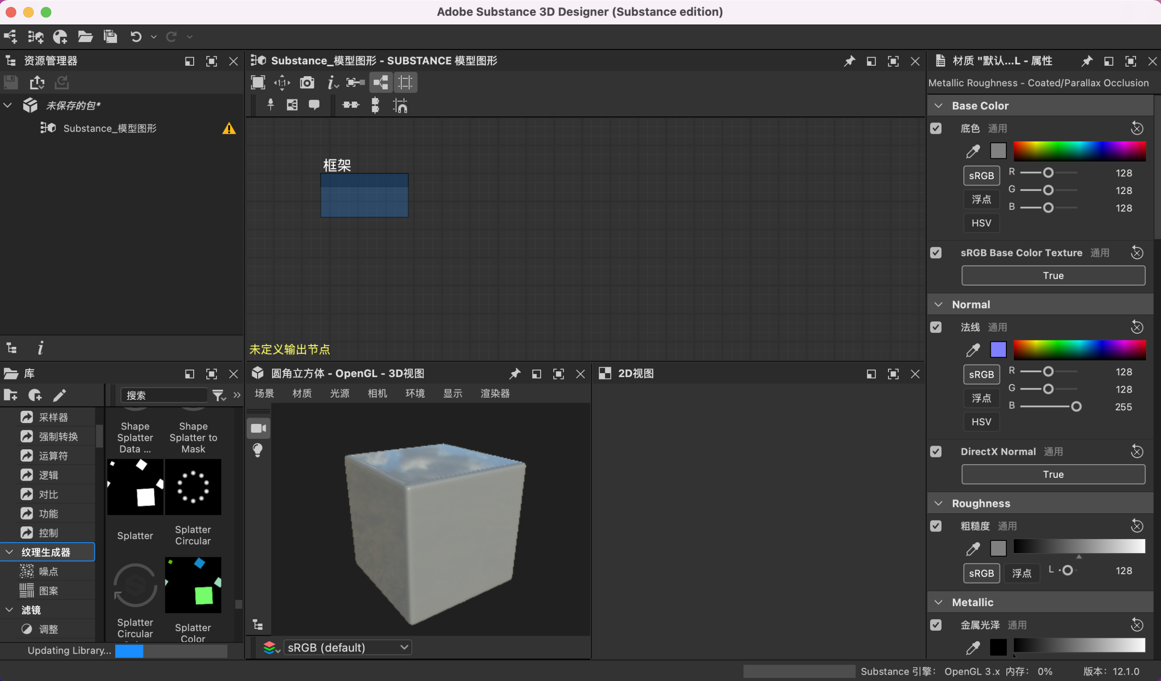This screenshot has height=681, width=1161.
Task: Click the undo arrow in main toolbar
Action: coord(136,37)
